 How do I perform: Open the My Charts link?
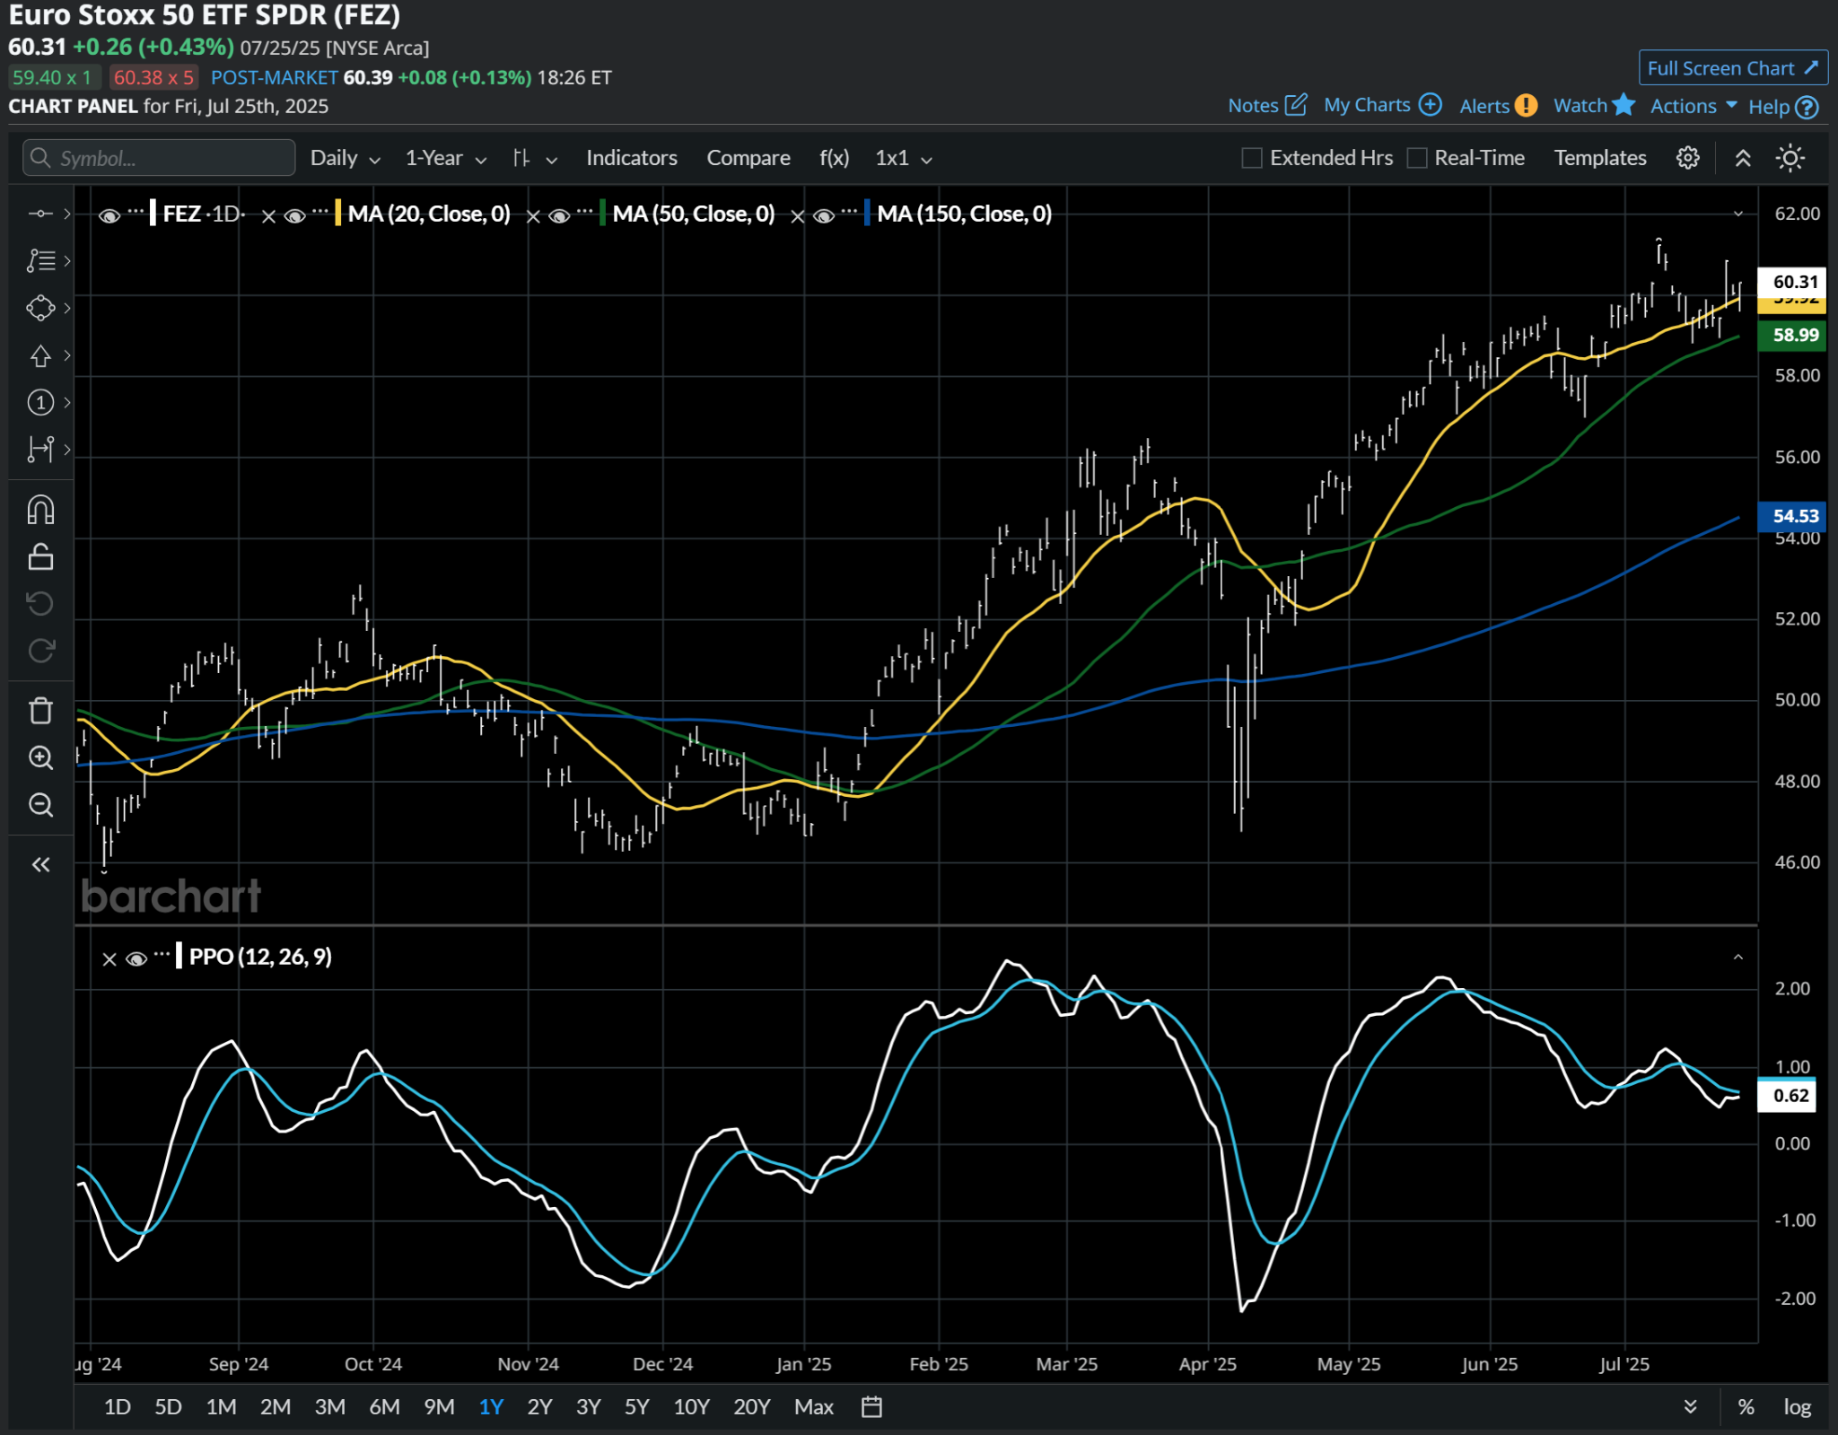(1367, 105)
